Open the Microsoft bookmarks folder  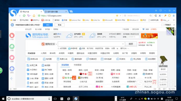(x=108, y=20)
